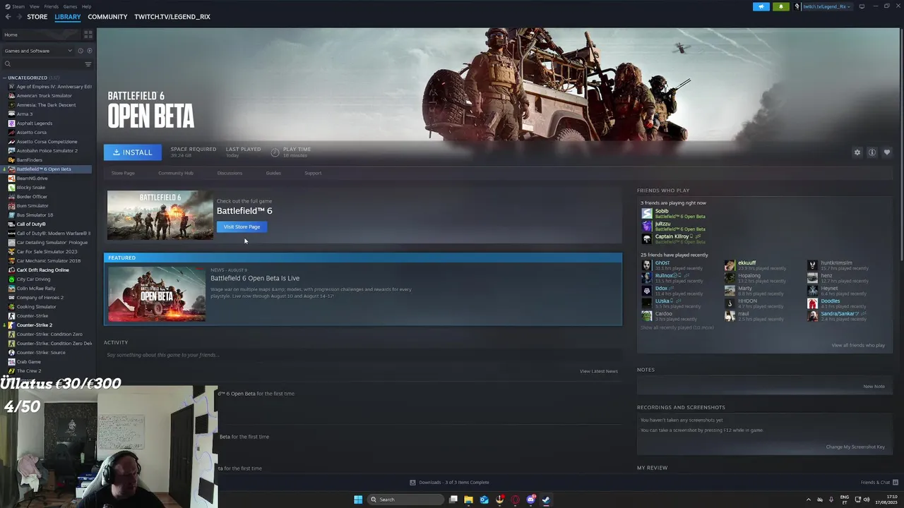
Task: Open Windows Start menu
Action: [x=358, y=500]
